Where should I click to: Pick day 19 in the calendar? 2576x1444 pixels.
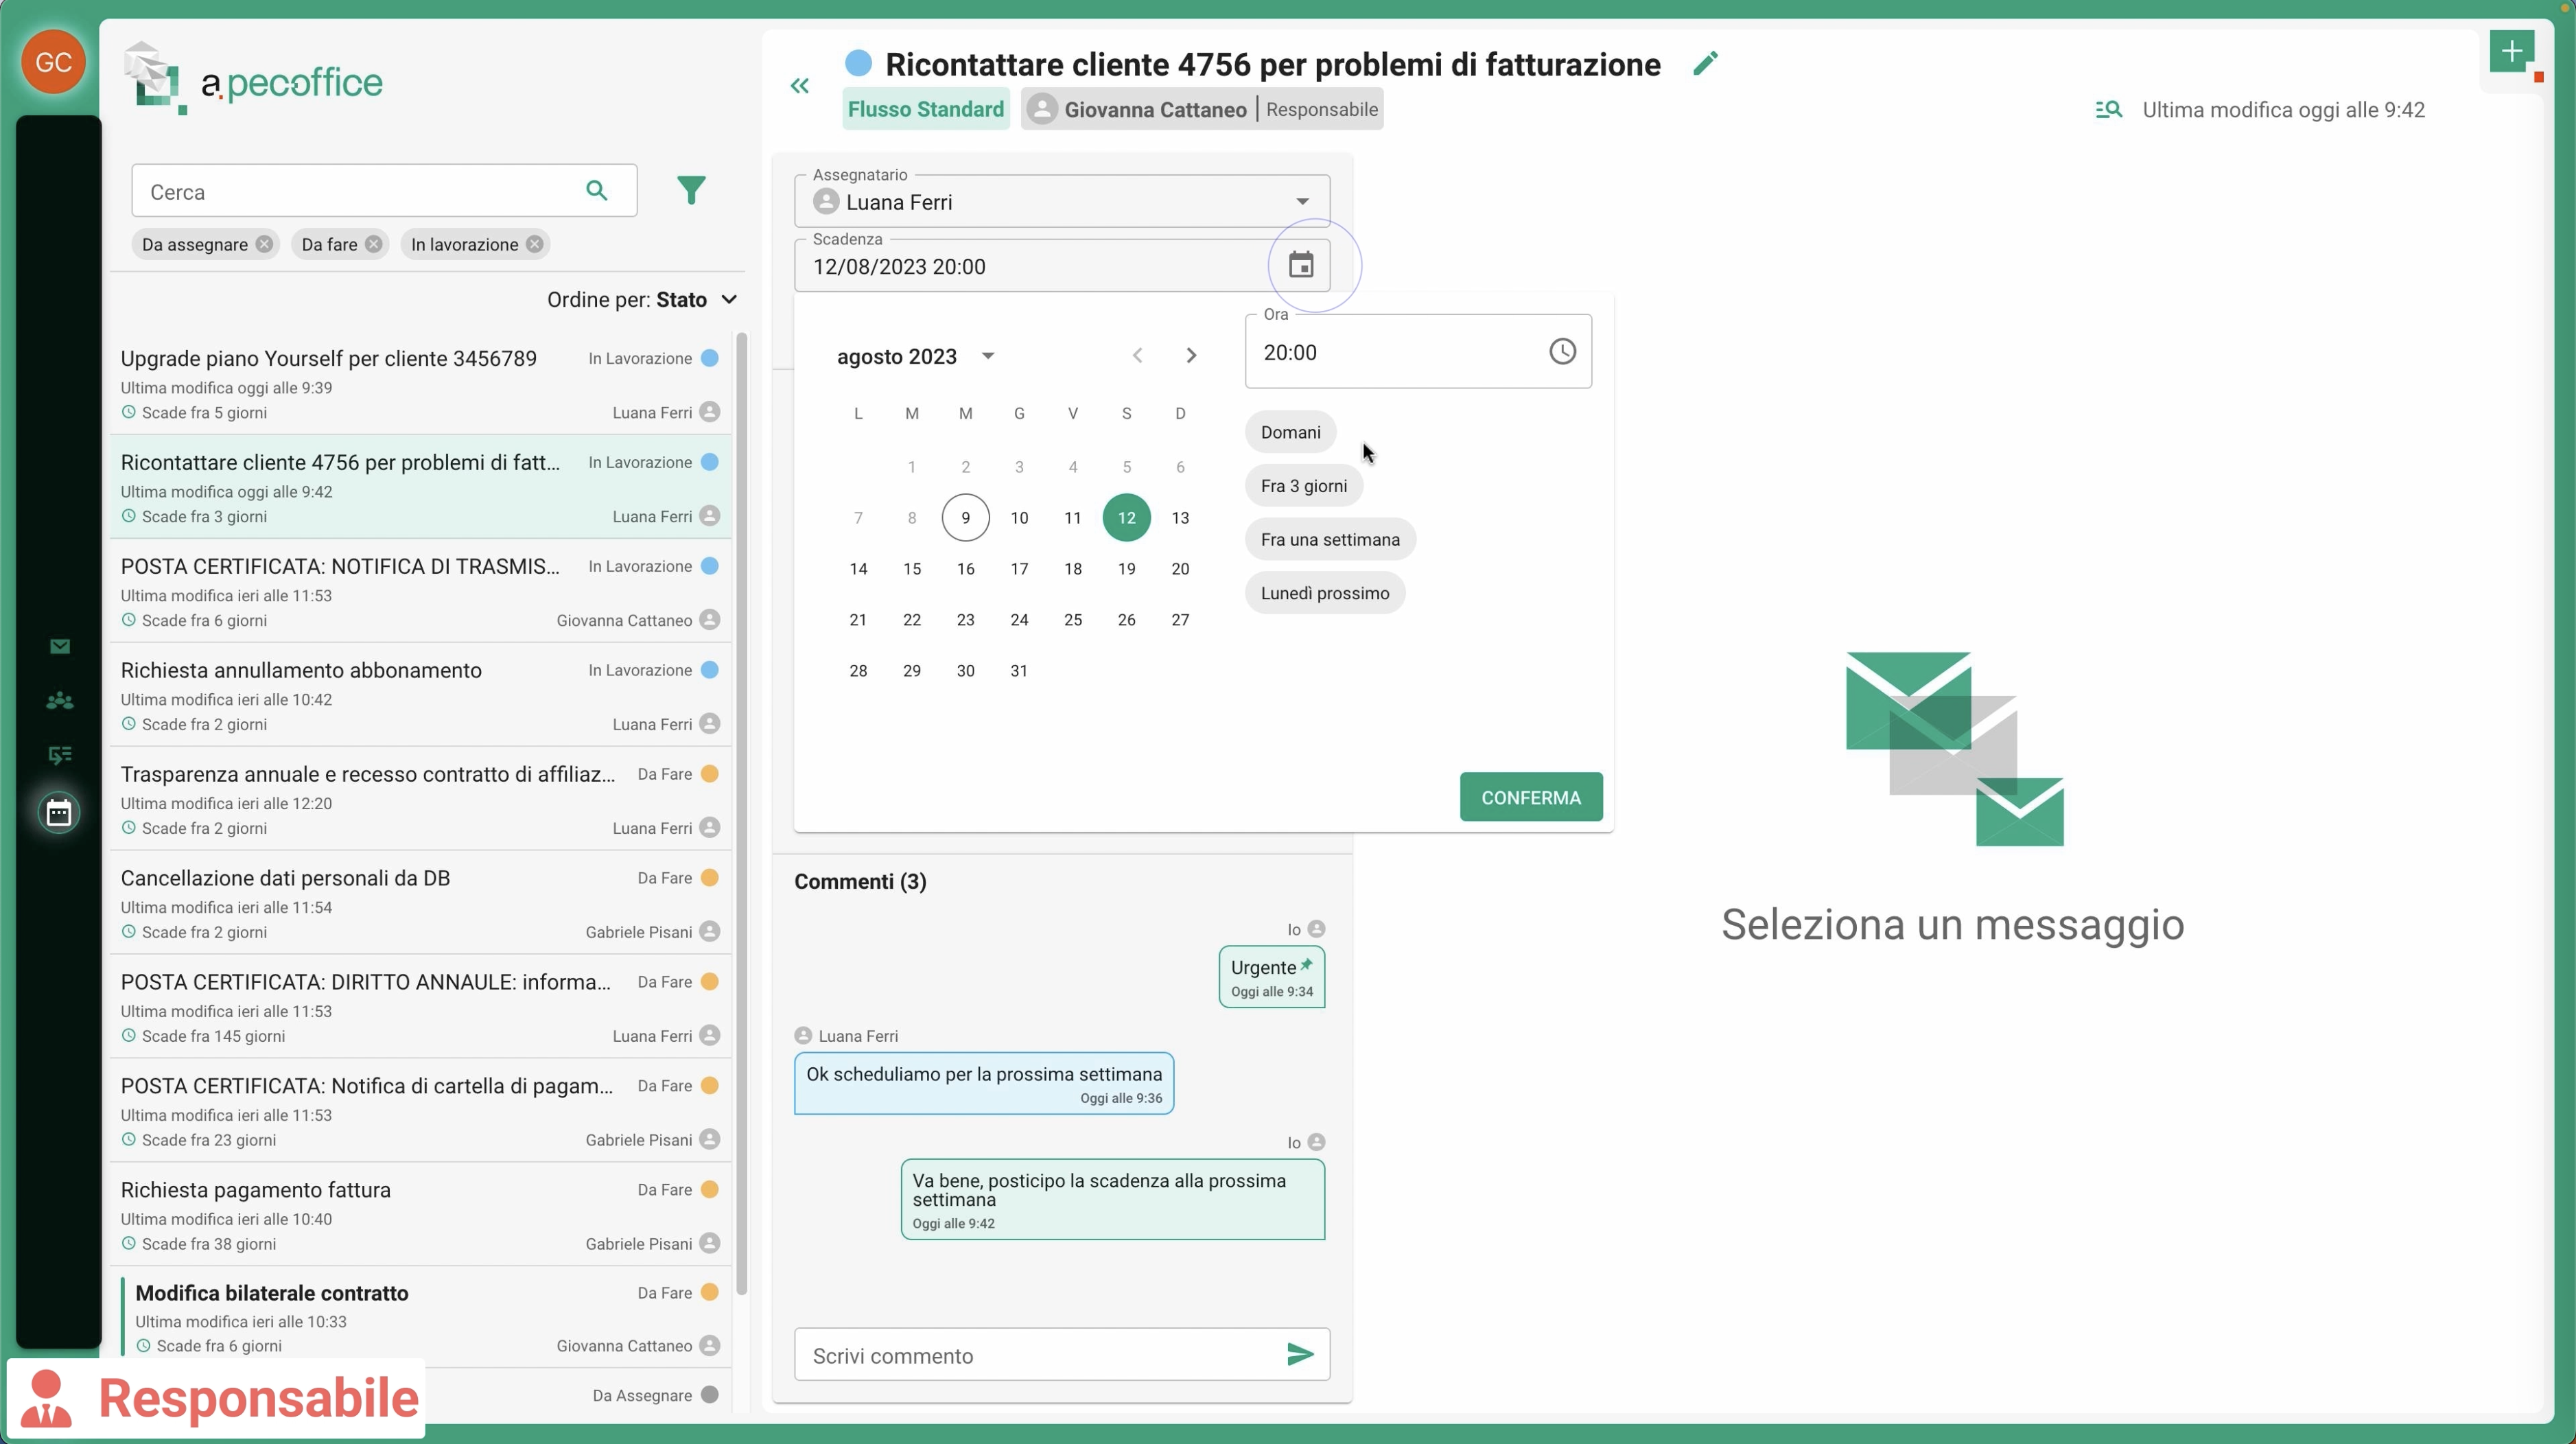1126,568
